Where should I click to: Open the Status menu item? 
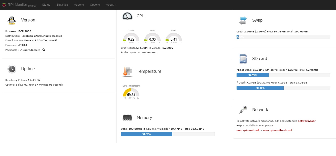pos(46,5)
